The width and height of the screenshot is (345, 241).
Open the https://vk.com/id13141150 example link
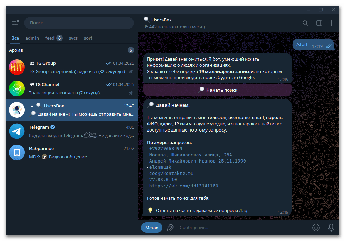click(184, 186)
